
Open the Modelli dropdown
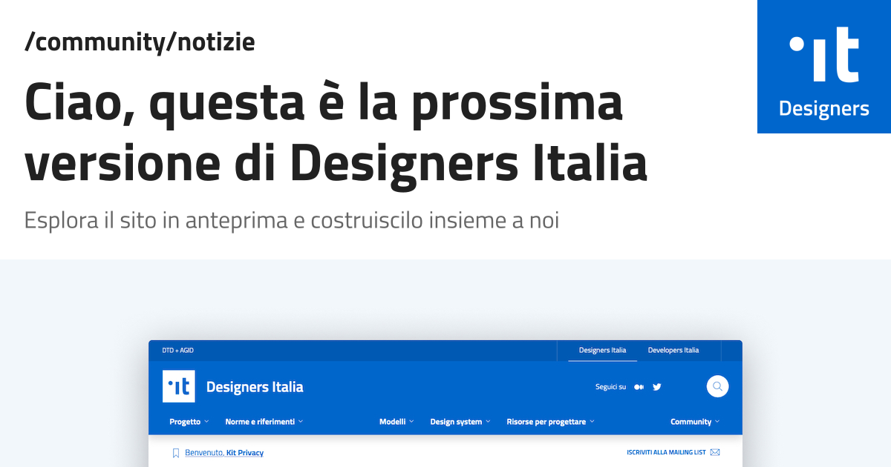396,421
